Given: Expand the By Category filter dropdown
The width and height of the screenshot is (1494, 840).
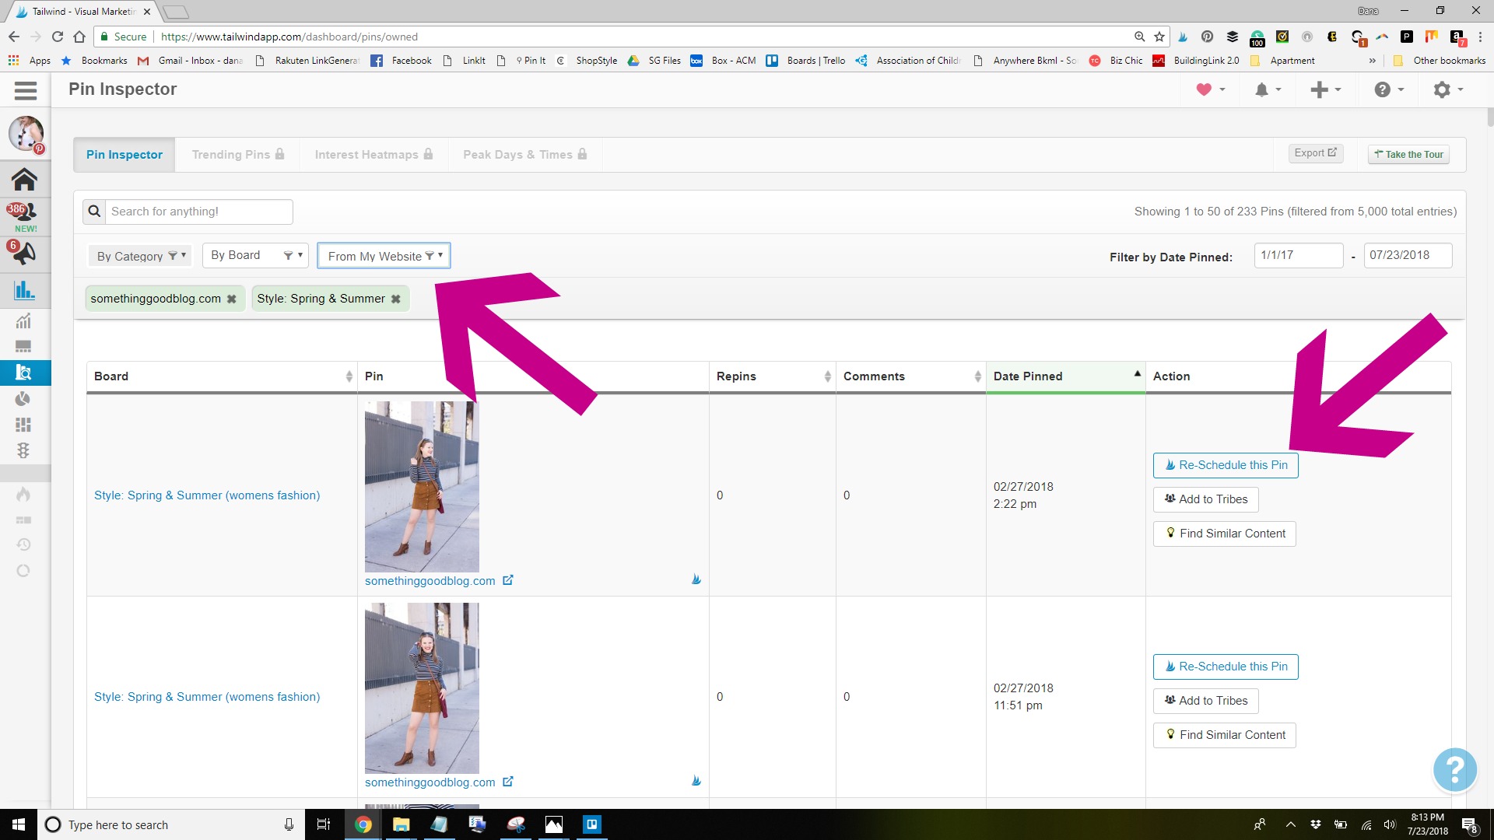Looking at the screenshot, I should (141, 256).
